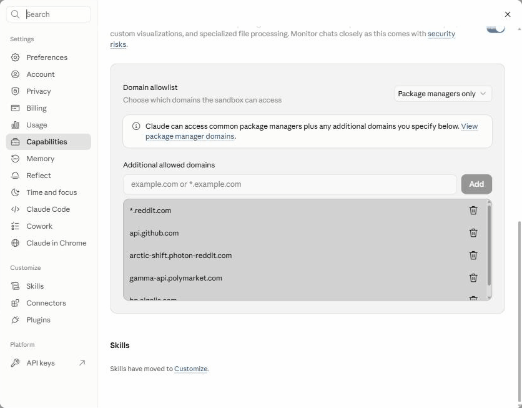Open the Usage section
522x408 pixels.
49,125
